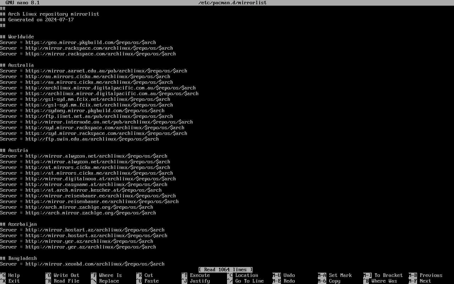Image resolution: width=454 pixels, height=284 pixels.
Task: Click the http://arch.mirror.zachlge.org server line
Action: point(77,207)
